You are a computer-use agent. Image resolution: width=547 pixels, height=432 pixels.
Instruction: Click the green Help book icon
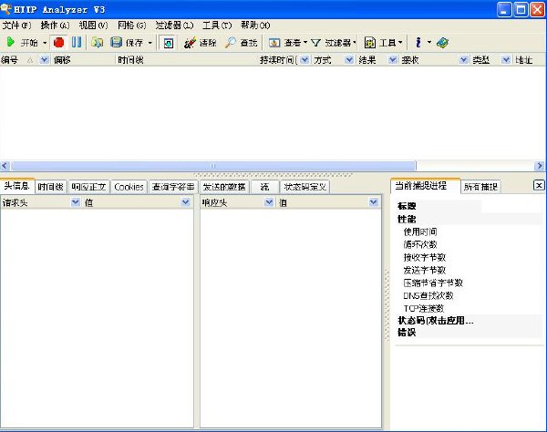[x=442, y=43]
